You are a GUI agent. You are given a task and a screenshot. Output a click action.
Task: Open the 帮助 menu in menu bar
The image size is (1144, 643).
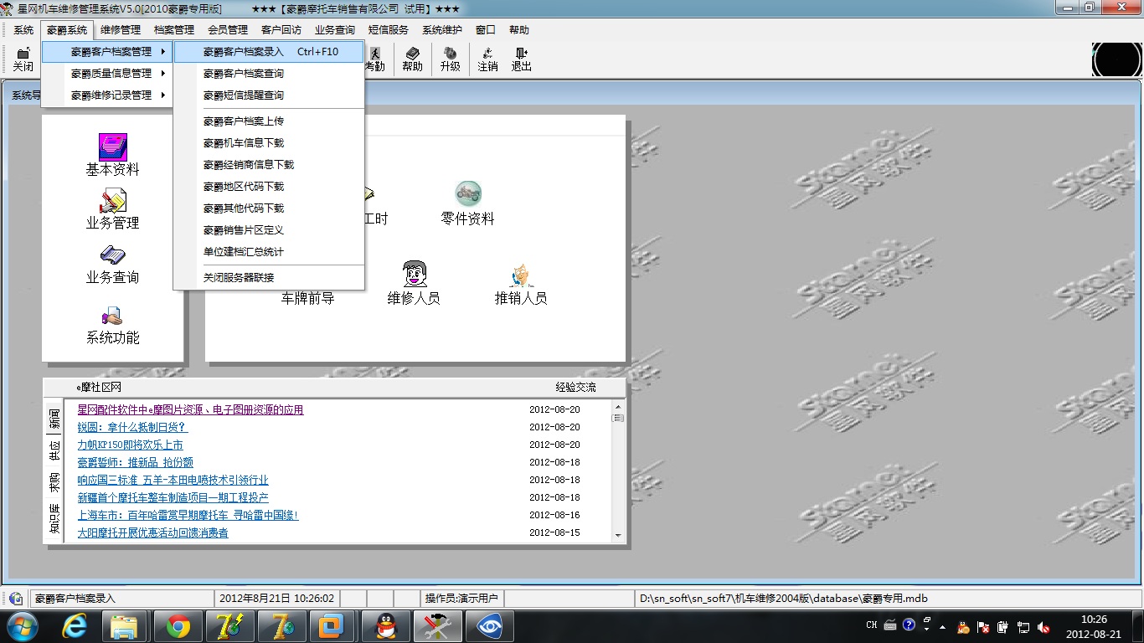point(519,29)
